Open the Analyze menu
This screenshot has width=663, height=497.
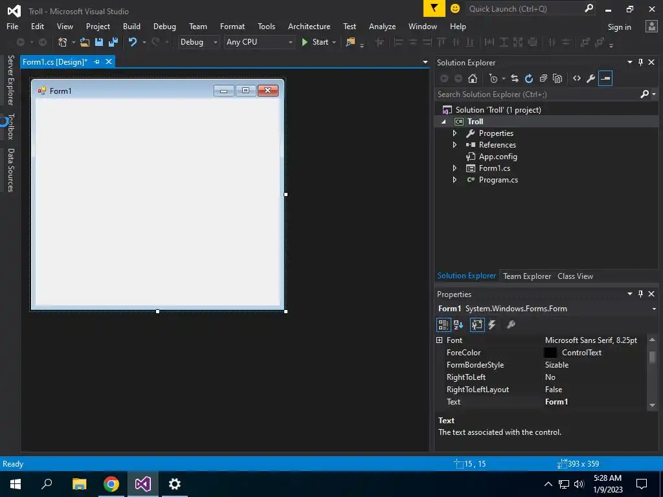point(382,27)
